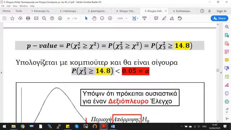Image resolution: width=231 pixels, height=130 pixels.
Task: Open Organize Pages in the right pane
Action: coord(227,52)
